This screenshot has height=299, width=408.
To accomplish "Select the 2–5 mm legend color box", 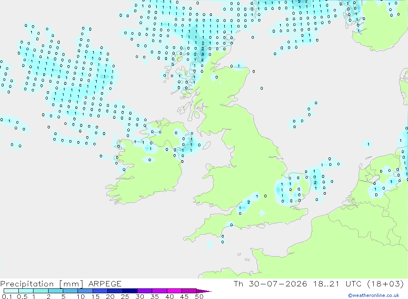I will click(55, 291).
